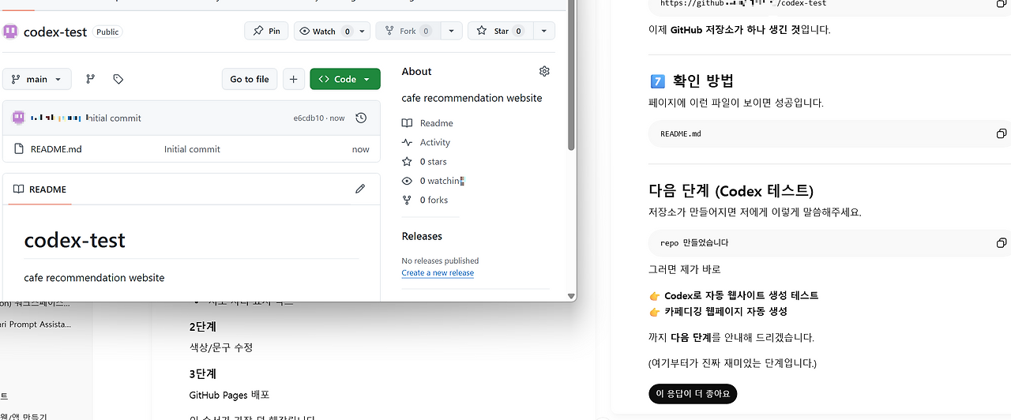Copy the README.md code block

(x=1002, y=133)
